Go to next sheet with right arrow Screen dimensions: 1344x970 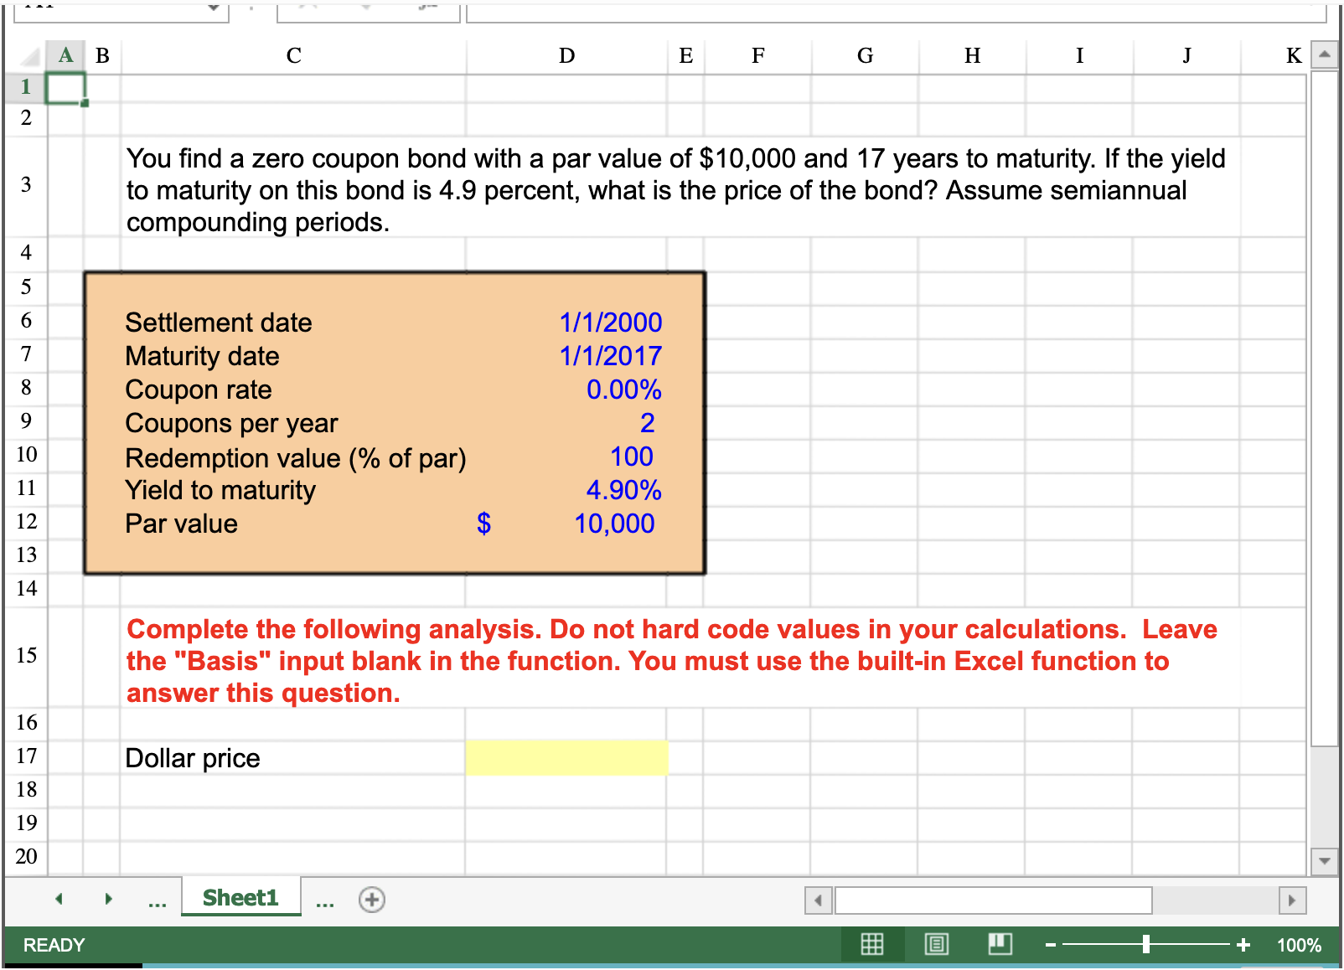tap(108, 899)
